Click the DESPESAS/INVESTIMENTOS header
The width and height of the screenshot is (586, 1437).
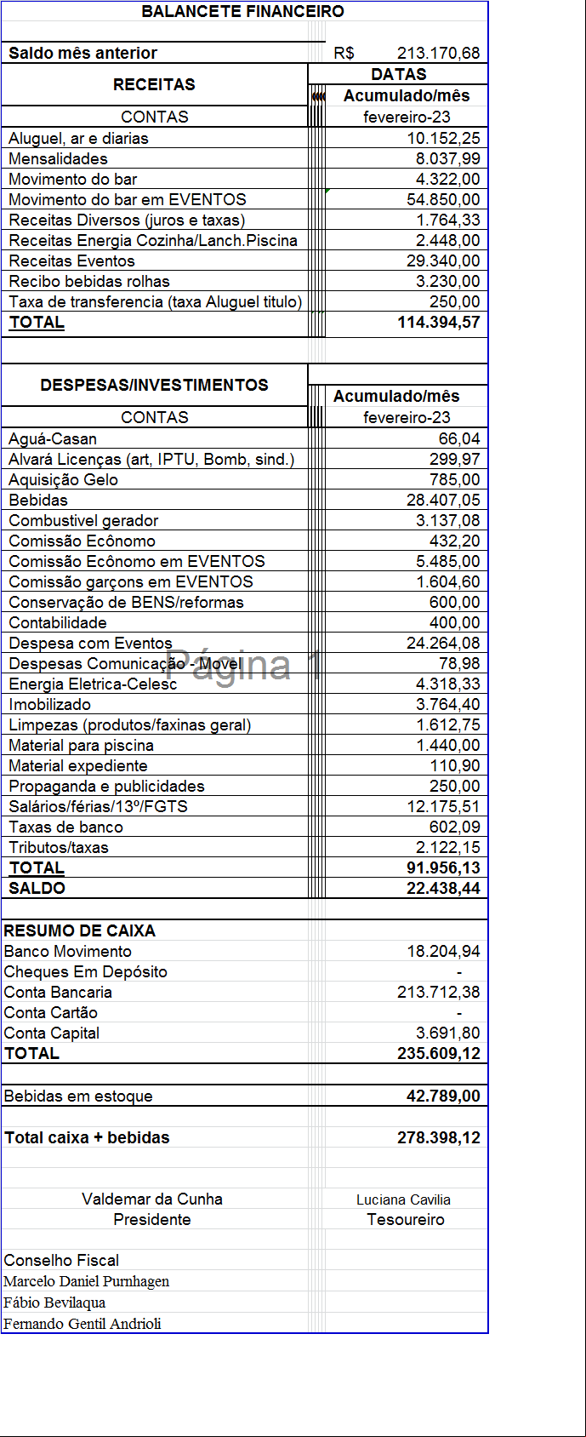(x=154, y=385)
